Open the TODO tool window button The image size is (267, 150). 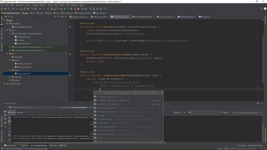click(63, 145)
